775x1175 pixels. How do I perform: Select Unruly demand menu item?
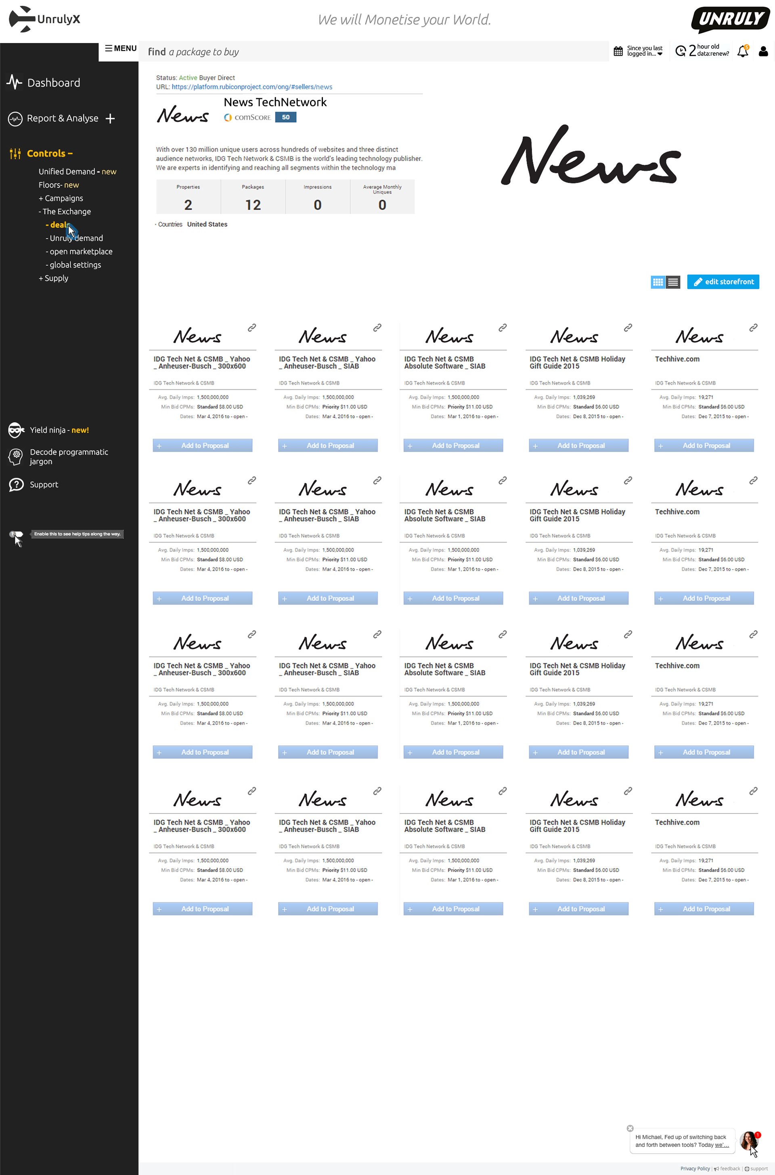tap(74, 238)
